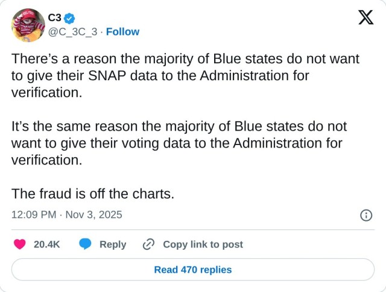Click the Reply text label
This screenshot has width=386, height=292.
pyautogui.click(x=113, y=244)
